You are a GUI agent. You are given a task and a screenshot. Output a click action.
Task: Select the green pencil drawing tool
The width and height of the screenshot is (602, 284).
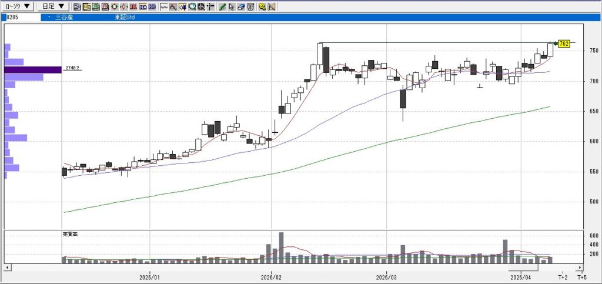click(x=222, y=7)
